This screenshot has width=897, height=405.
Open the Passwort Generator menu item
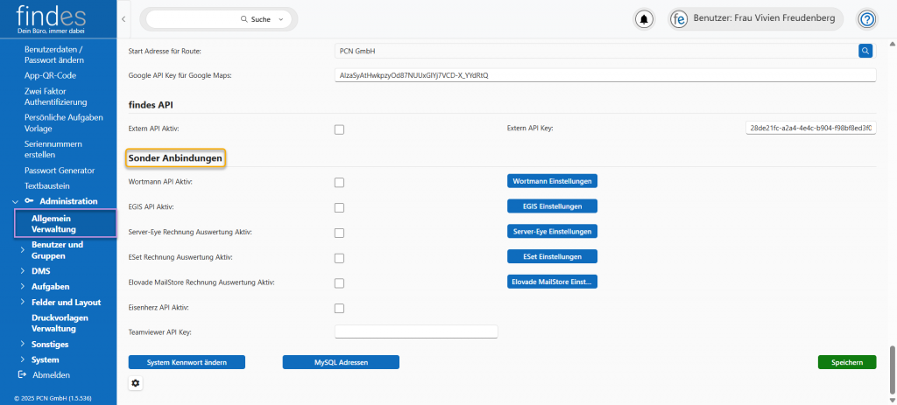pyautogui.click(x=59, y=170)
